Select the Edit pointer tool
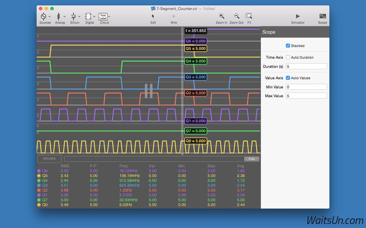This screenshot has height=228, width=366. [153, 16]
